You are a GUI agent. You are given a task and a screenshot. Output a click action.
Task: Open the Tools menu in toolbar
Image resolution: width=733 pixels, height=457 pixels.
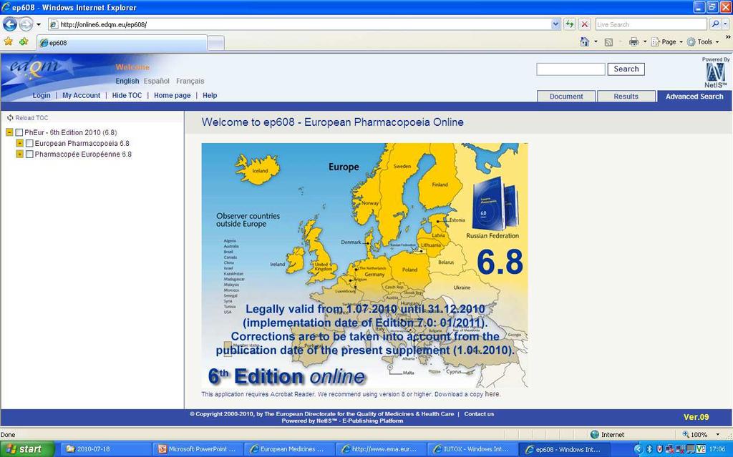tap(703, 41)
